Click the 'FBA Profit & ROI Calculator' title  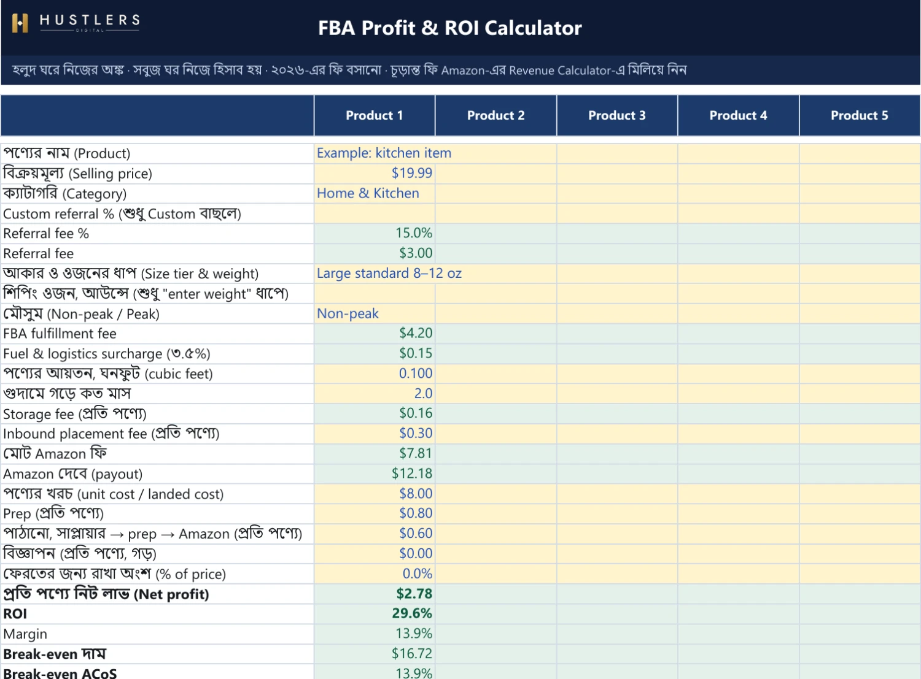point(449,28)
